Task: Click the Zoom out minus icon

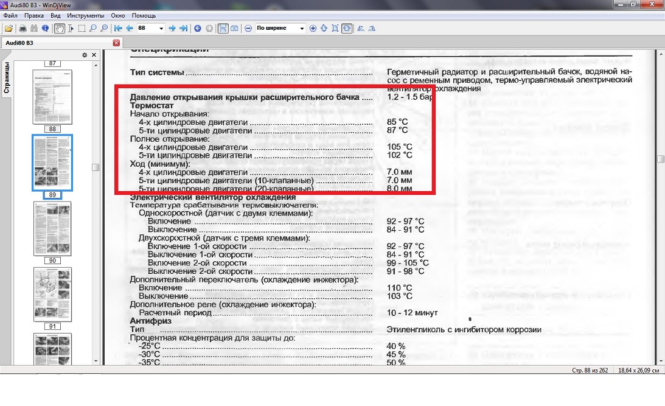Action: tap(248, 29)
